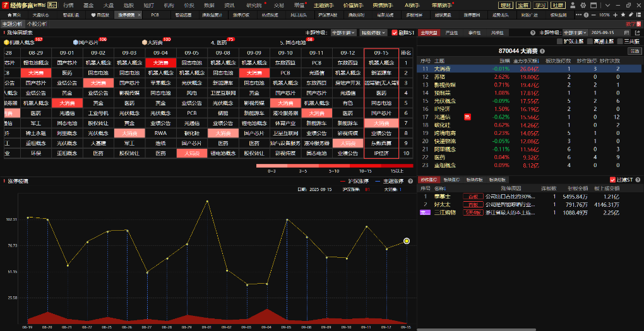Open the right panel 主题等级 dropdown
This screenshot has width=644, height=331.
(x=575, y=32)
